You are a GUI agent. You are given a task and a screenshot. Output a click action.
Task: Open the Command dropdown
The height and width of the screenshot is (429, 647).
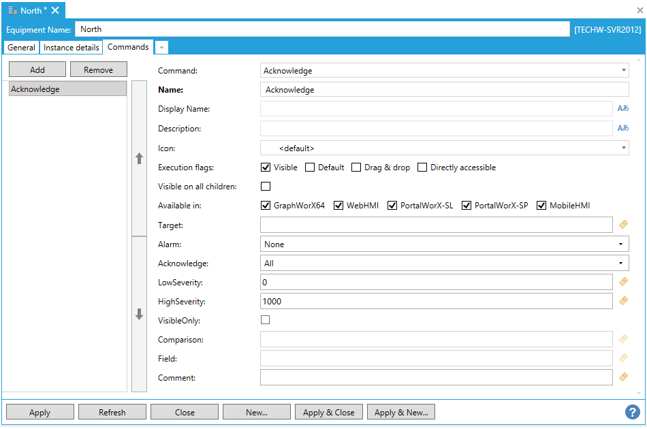pyautogui.click(x=444, y=70)
